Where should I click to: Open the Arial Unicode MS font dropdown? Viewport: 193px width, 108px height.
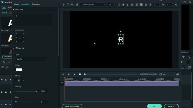point(93,5)
